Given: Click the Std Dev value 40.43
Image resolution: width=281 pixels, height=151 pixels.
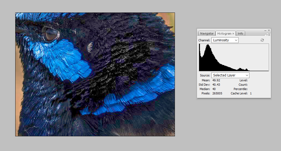Looking at the screenshot, I should coord(216,85).
